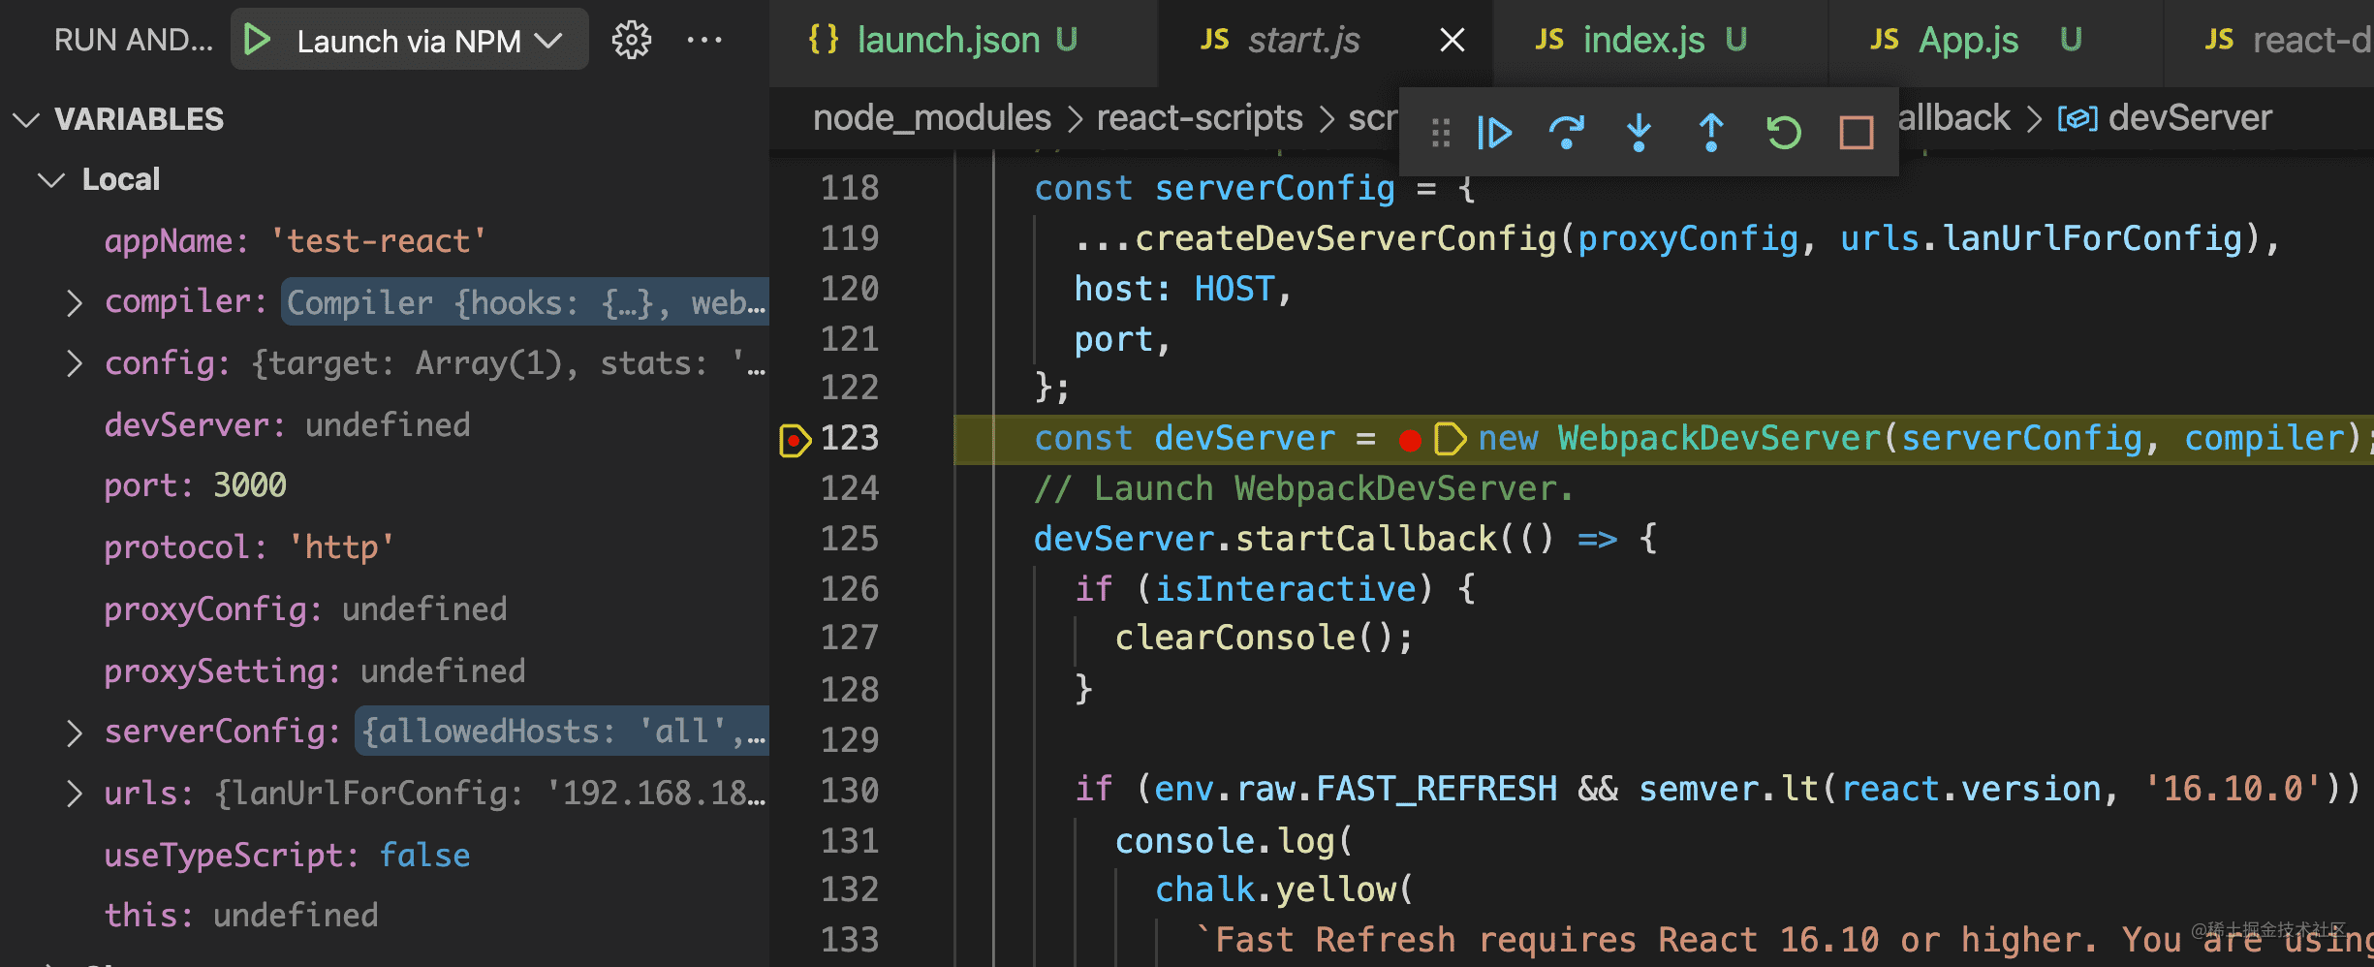Start debugging with green play arrow
This screenshot has height=967, width=2374.
click(x=258, y=41)
